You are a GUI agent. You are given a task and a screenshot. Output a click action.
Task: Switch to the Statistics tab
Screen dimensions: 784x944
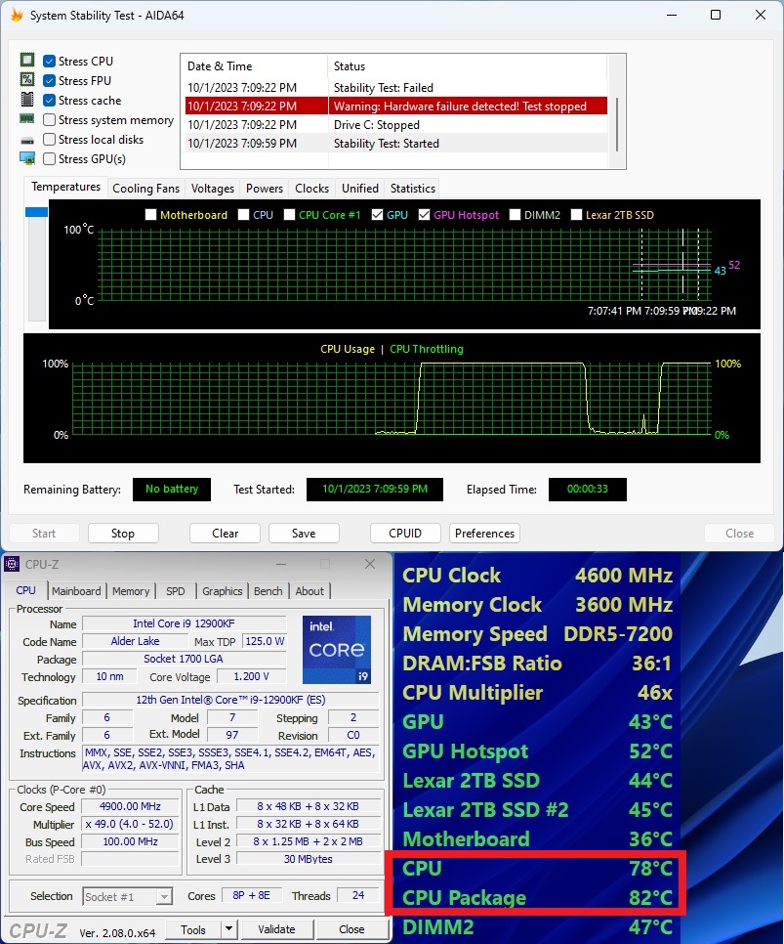click(412, 189)
